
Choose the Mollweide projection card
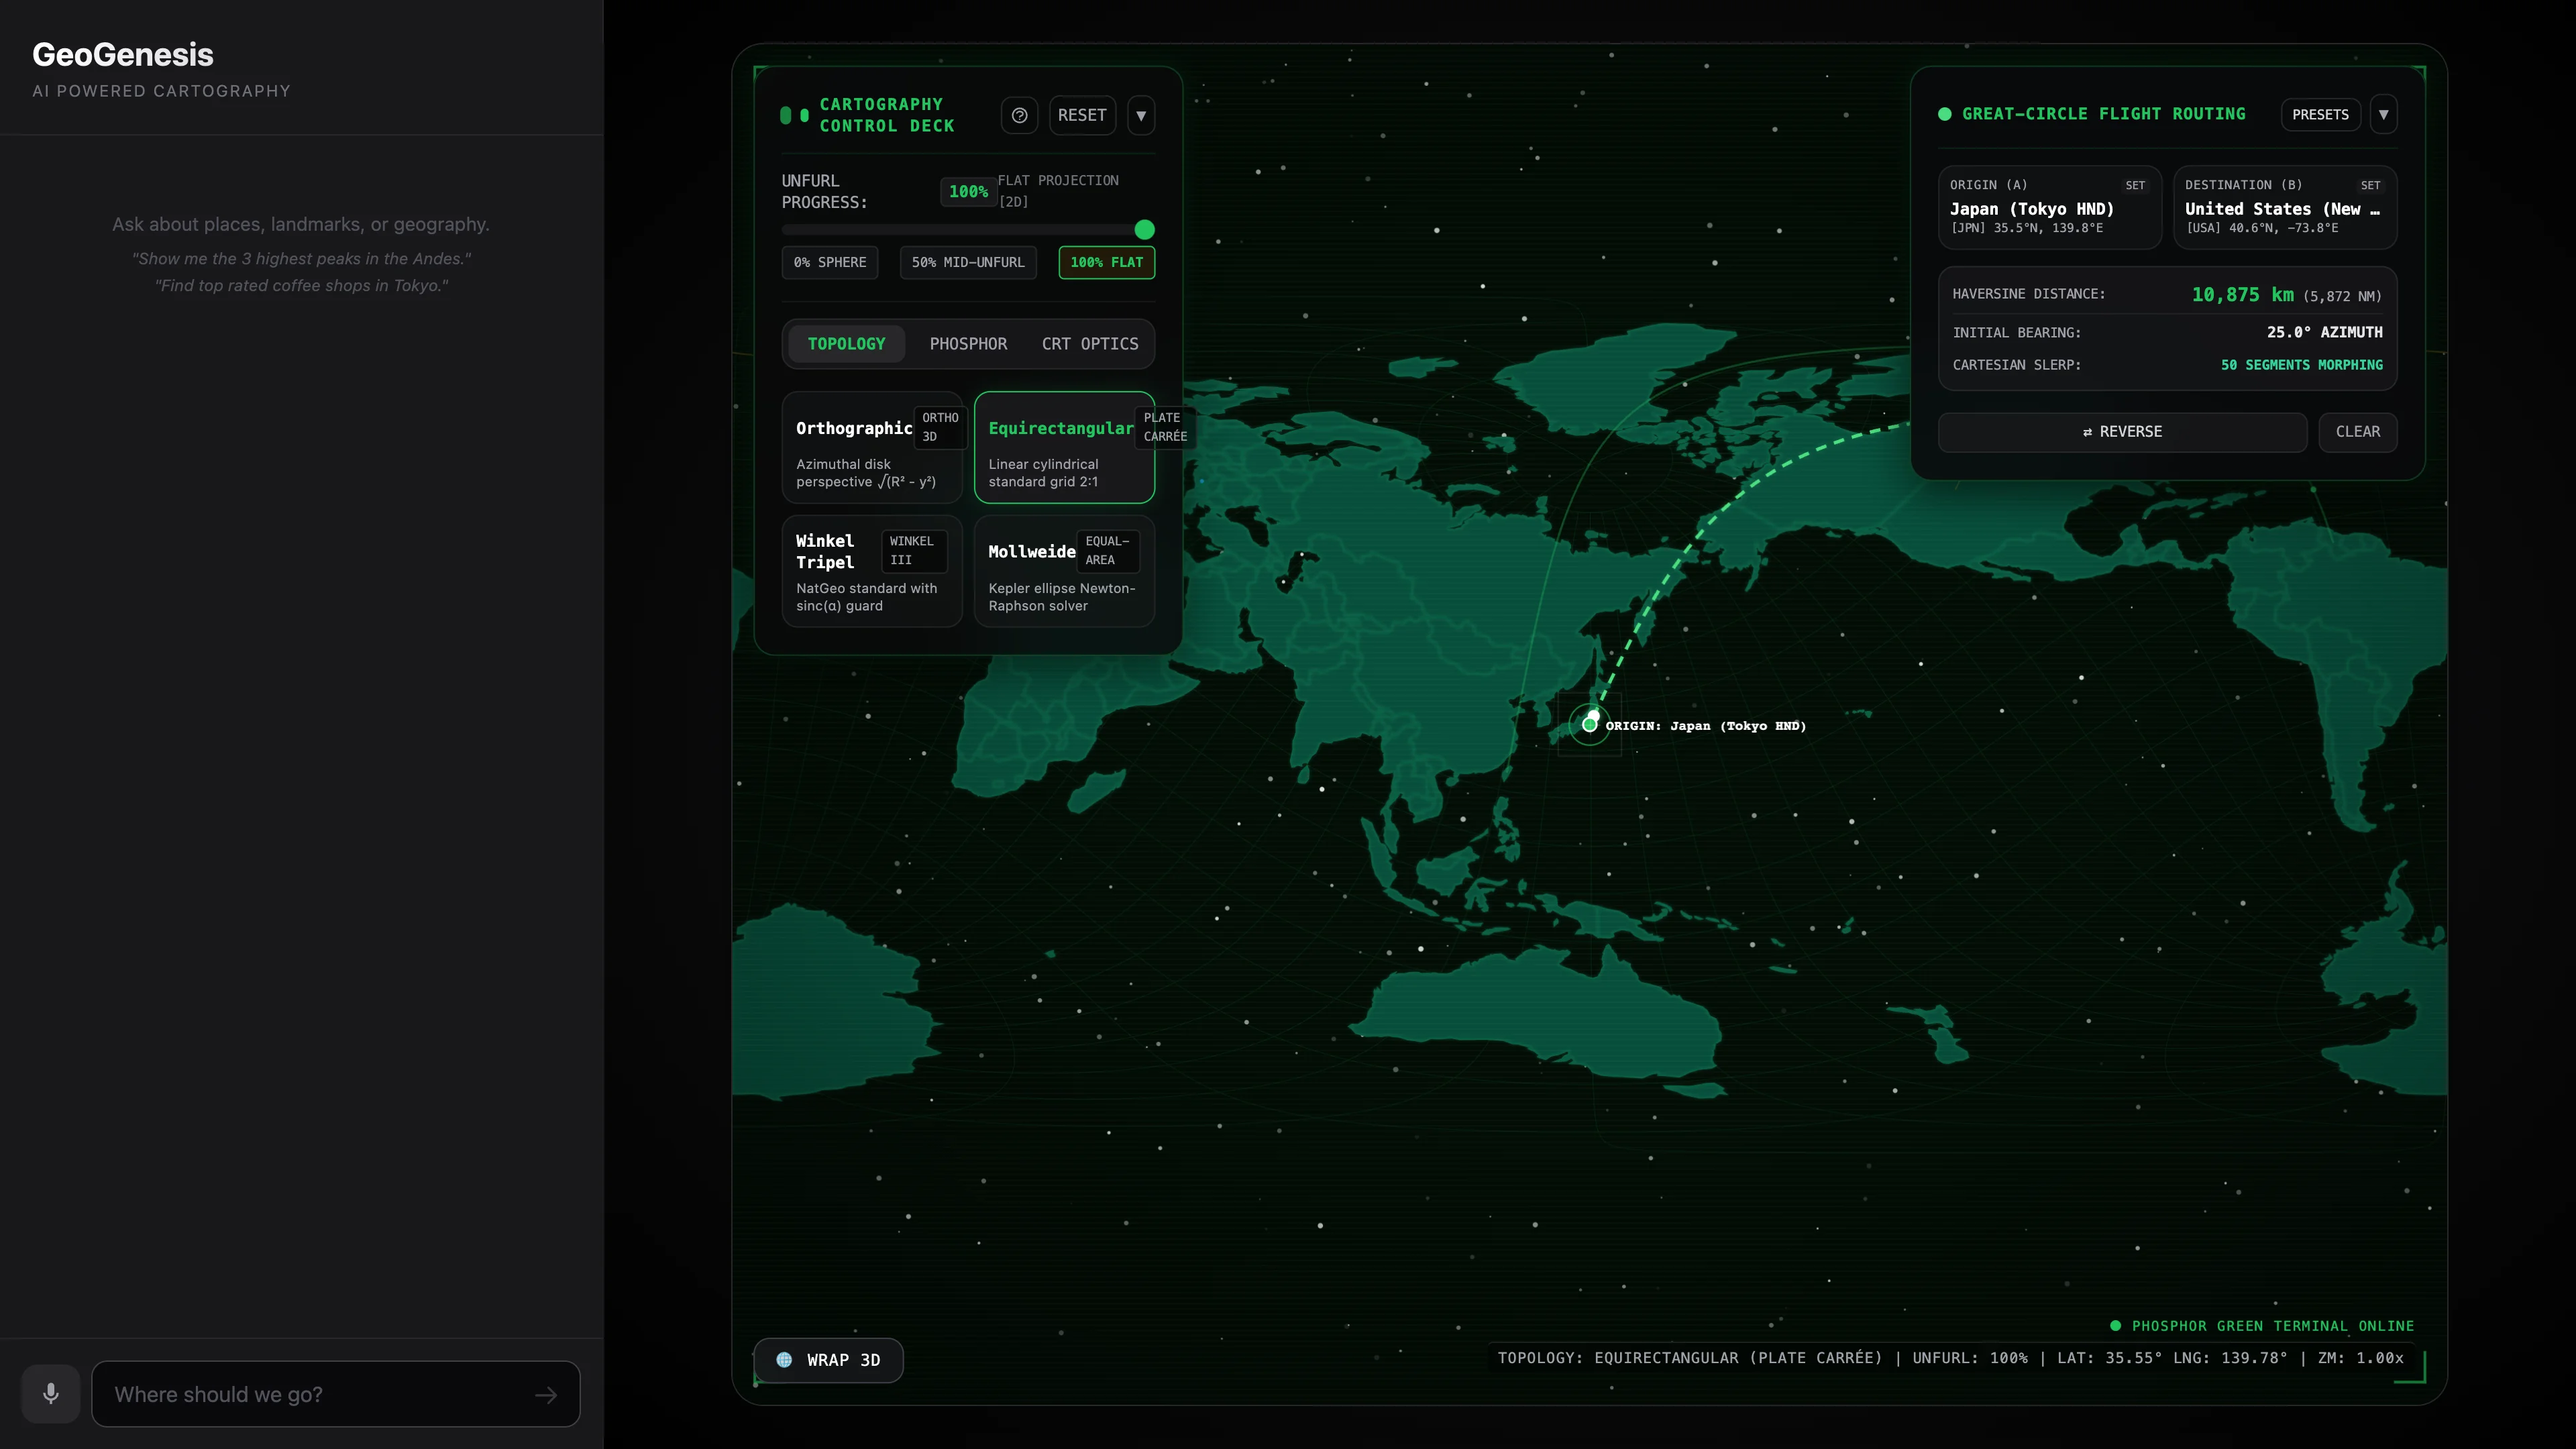pos(1064,571)
